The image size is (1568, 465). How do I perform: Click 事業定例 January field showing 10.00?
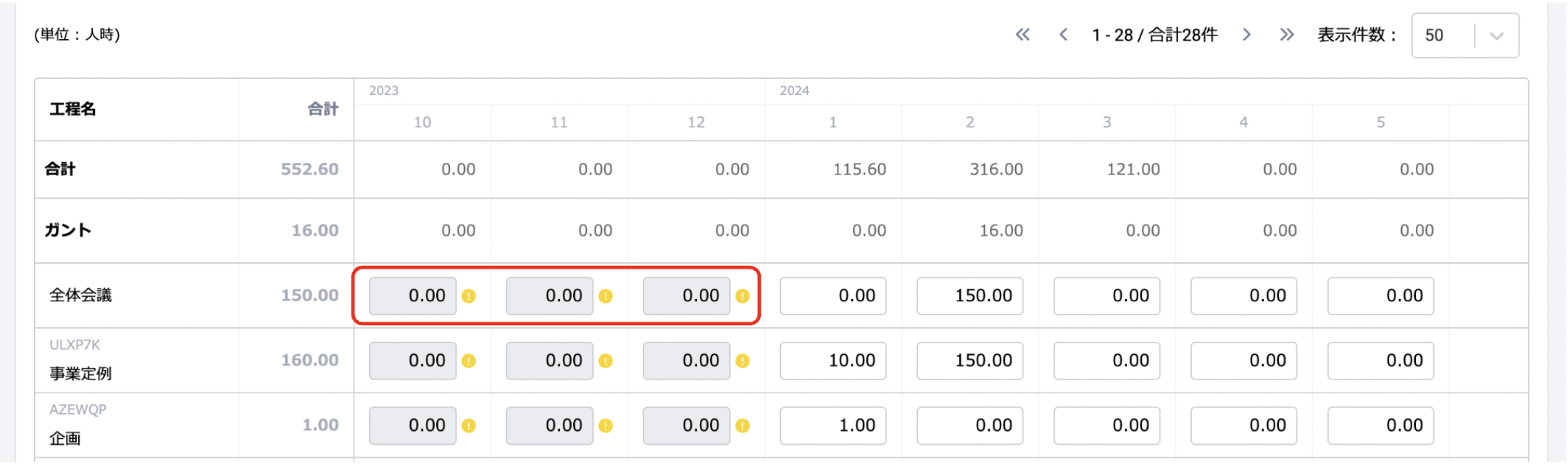(833, 361)
